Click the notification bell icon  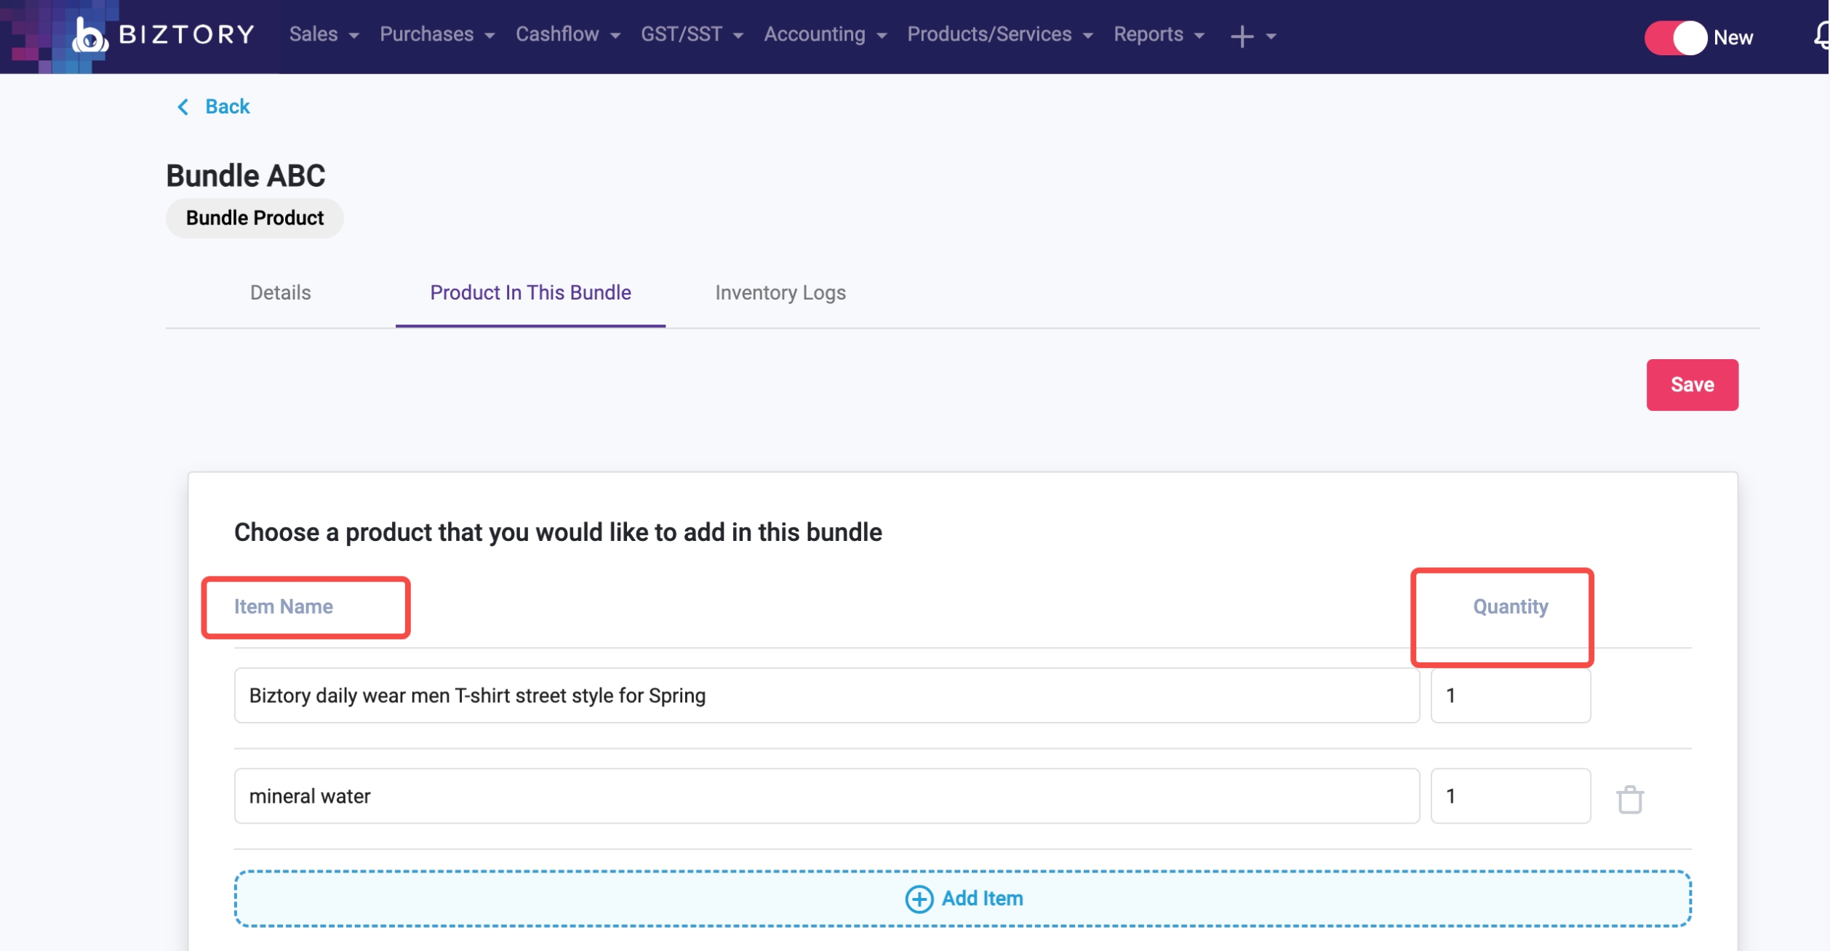click(x=1821, y=36)
